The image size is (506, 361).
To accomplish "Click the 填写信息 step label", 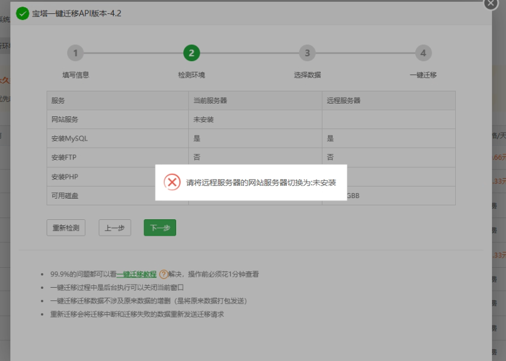I will [x=76, y=75].
